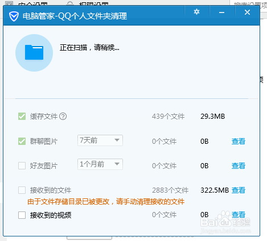Uncheck the 缓存文件 checkbox
Viewport: 267px width, 241px height.
pos(22,117)
